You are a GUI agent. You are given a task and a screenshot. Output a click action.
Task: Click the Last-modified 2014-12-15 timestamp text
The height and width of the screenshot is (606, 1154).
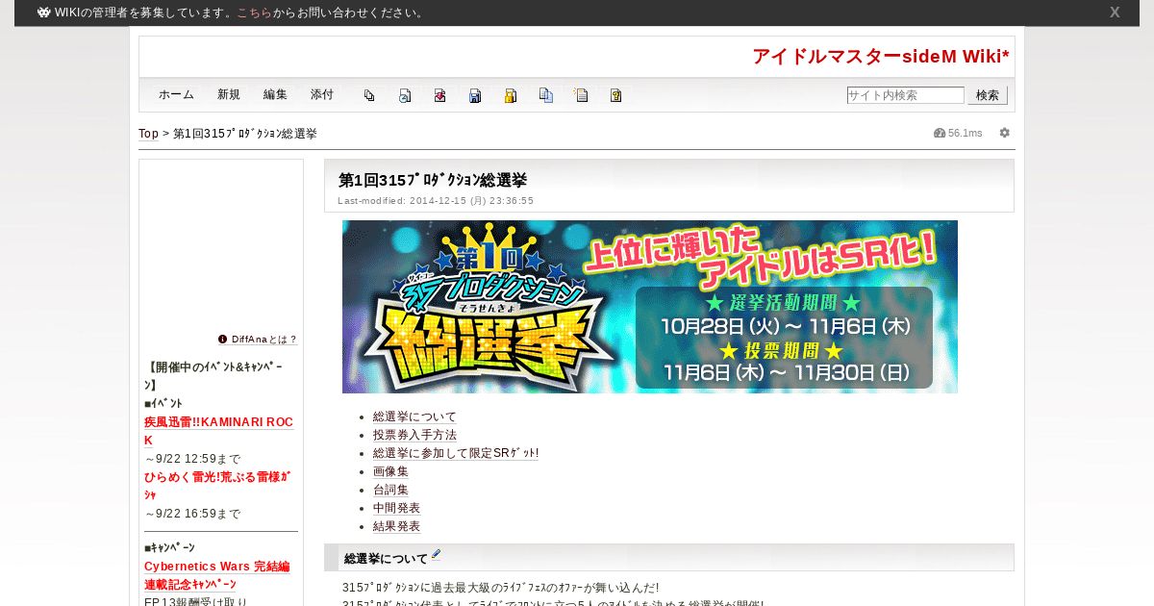(436, 201)
